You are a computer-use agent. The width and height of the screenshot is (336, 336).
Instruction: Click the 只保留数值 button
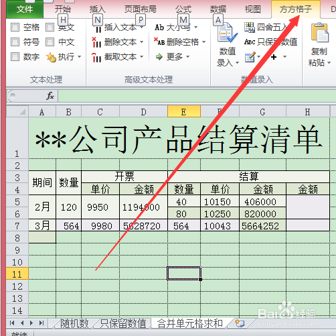[270, 42]
